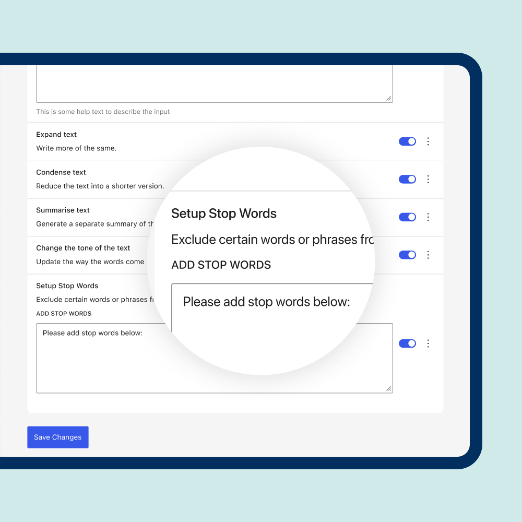Toggle the Expand text switch
Screen dimensions: 522x522
(407, 141)
